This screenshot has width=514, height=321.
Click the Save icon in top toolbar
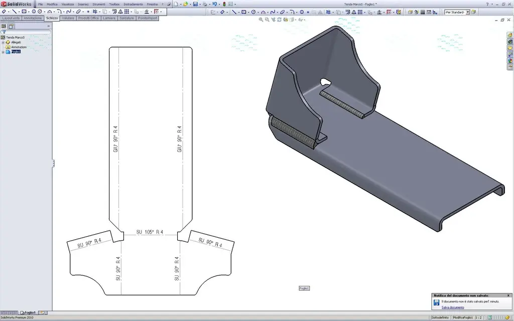[195, 4]
